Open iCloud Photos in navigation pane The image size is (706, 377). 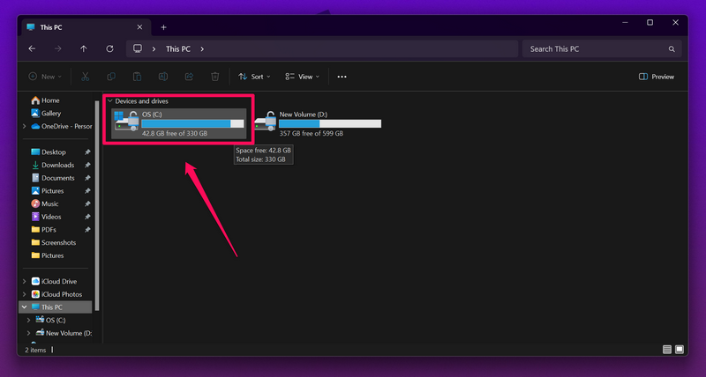point(60,294)
